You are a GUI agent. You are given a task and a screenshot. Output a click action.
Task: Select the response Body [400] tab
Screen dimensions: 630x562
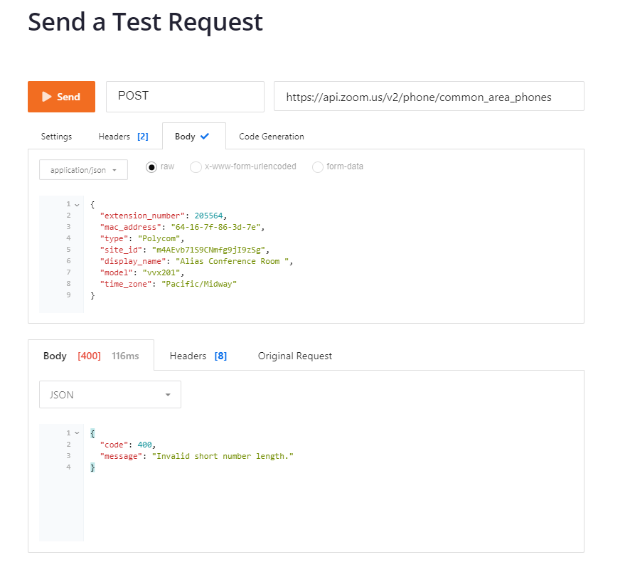[x=90, y=356]
